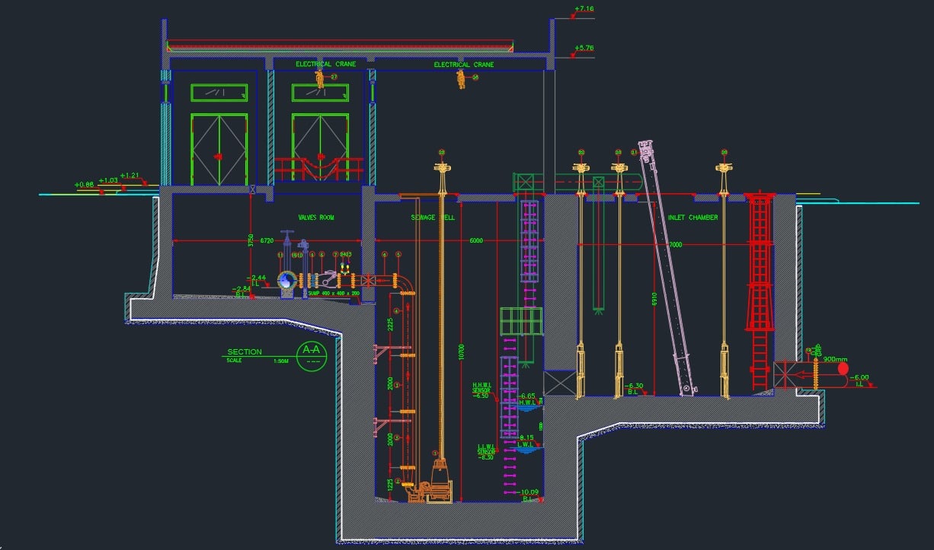The width and height of the screenshot is (934, 550).
Task: Click the vertical '3750' dimension text
Action: [x=250, y=240]
